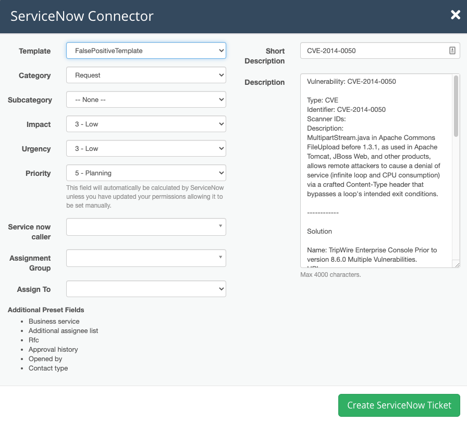This screenshot has height=422, width=467.
Task: Click the 'Additional assignee list' item
Action: [x=63, y=331]
